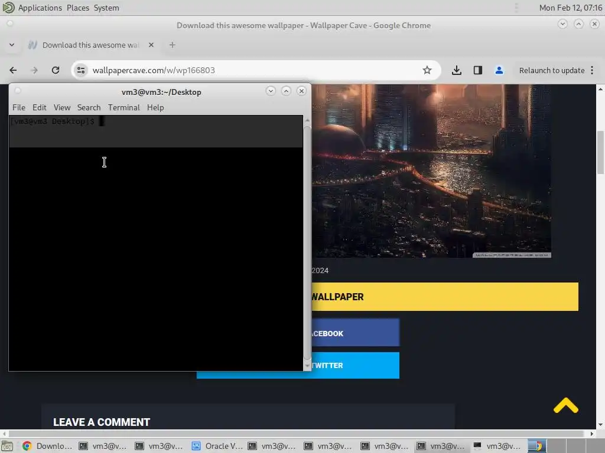This screenshot has width=605, height=453.
Task: Open terminal Edit menu
Action: coord(40,107)
